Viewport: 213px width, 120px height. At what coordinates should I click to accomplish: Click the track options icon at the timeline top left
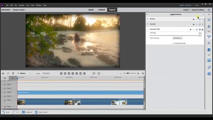(5, 78)
